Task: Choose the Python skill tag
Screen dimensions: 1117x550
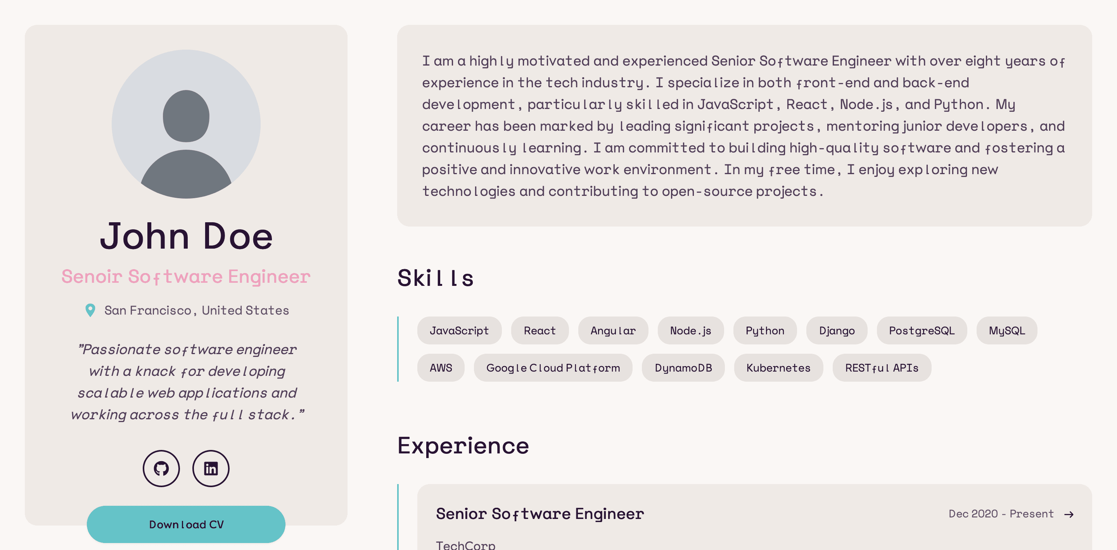Action: tap(765, 330)
